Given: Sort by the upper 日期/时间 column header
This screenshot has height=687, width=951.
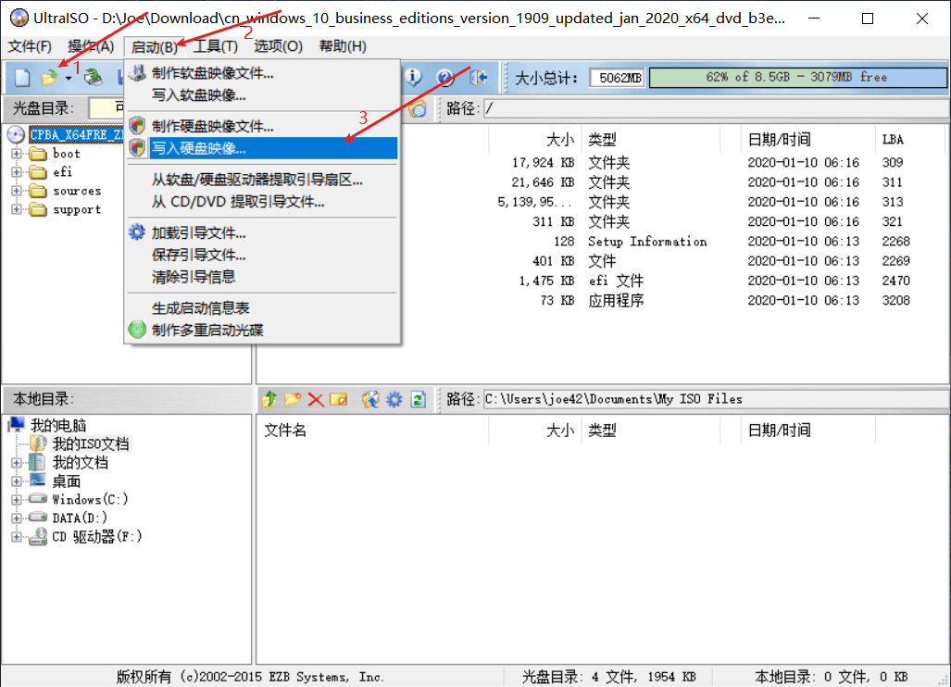Looking at the screenshot, I should tap(807, 140).
